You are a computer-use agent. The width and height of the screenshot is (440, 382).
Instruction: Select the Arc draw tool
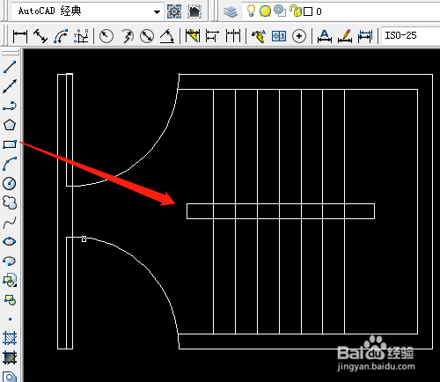(x=10, y=164)
